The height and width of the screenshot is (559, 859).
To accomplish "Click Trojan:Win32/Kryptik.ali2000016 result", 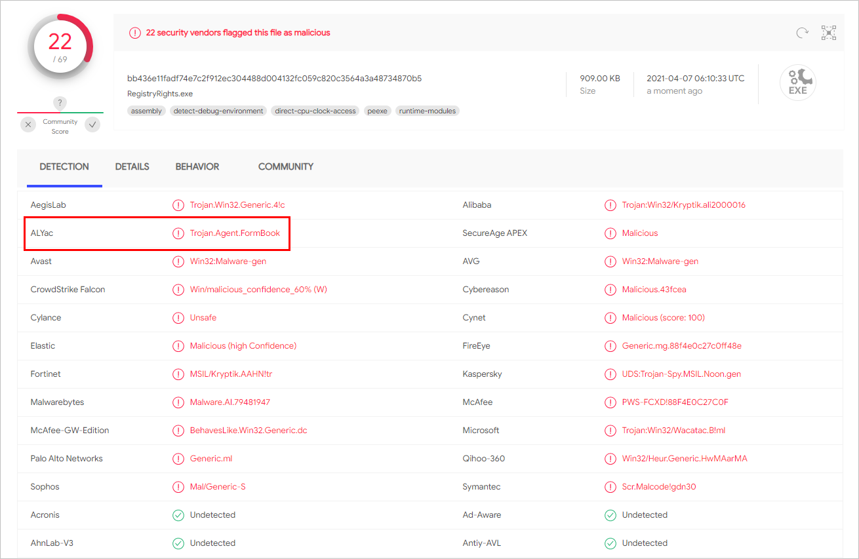I will pos(684,205).
